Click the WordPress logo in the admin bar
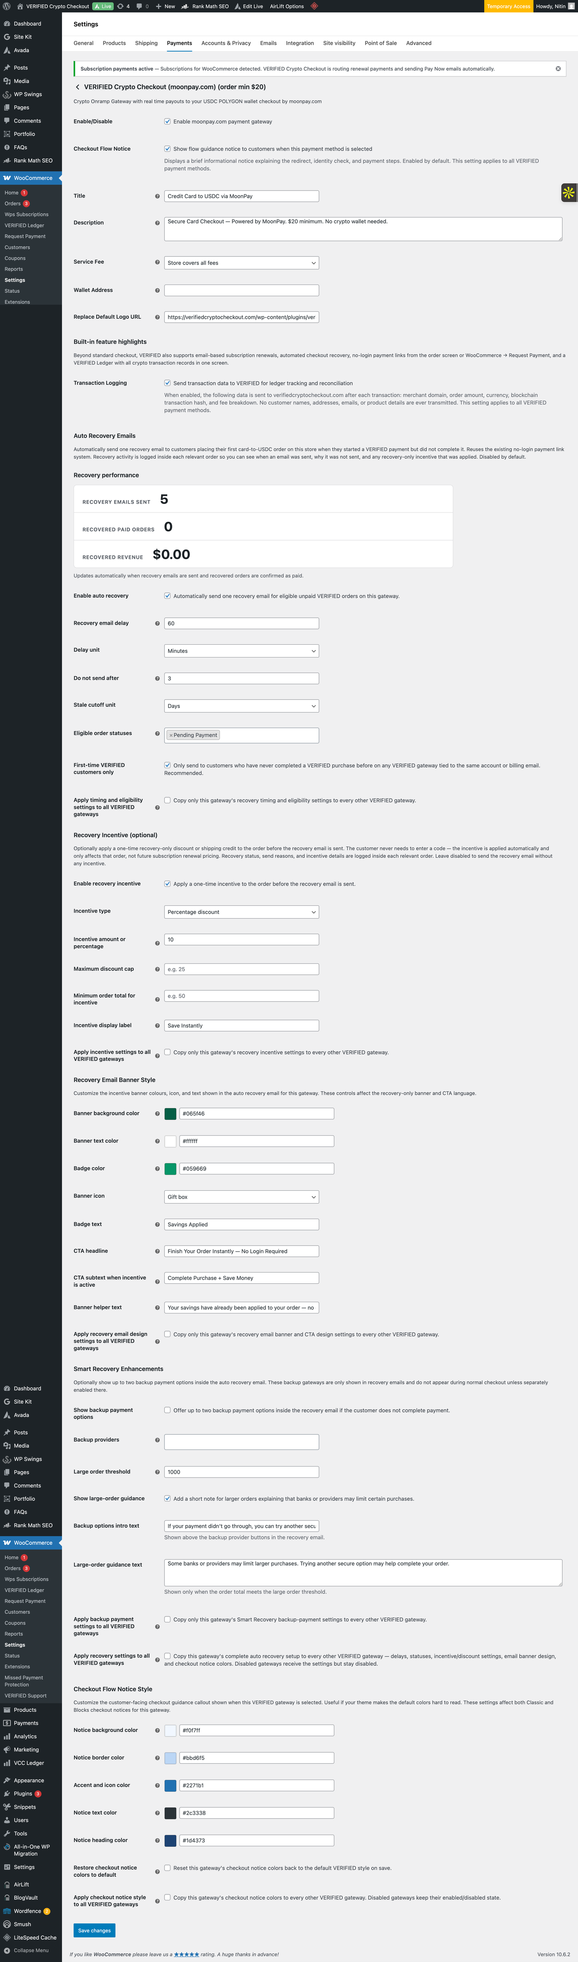This screenshot has height=1962, width=578. point(7,6)
